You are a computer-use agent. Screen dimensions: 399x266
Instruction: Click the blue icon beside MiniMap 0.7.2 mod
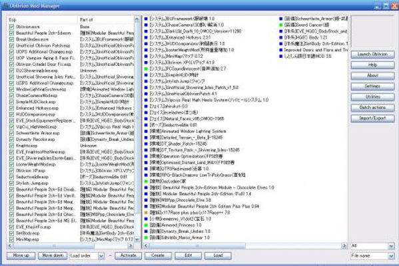click(146, 56)
